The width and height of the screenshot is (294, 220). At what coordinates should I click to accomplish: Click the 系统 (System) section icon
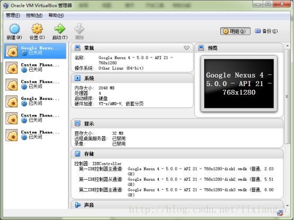pyautogui.click(x=77, y=78)
